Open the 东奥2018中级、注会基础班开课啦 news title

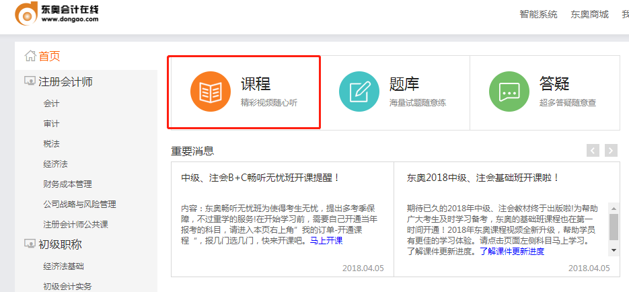(x=483, y=178)
